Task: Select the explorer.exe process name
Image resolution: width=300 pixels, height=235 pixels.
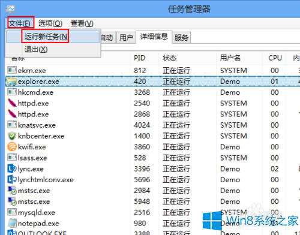Action: (38, 82)
